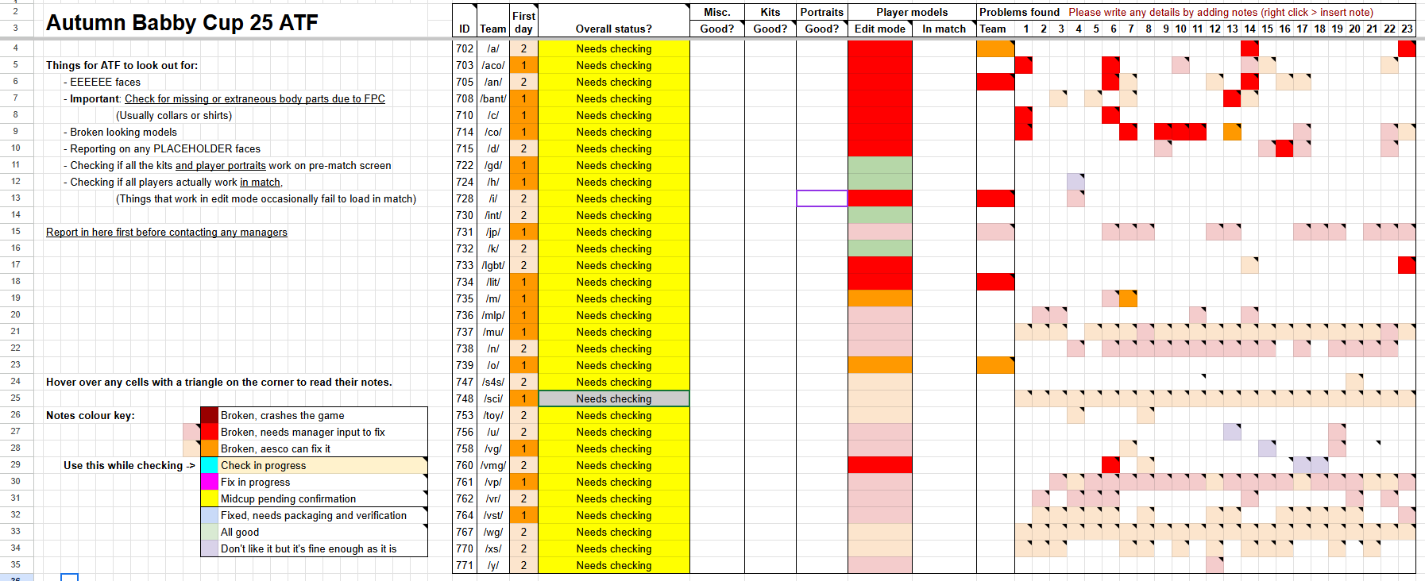Select the problems column header '23'
The image size is (1425, 581).
pos(1407,29)
